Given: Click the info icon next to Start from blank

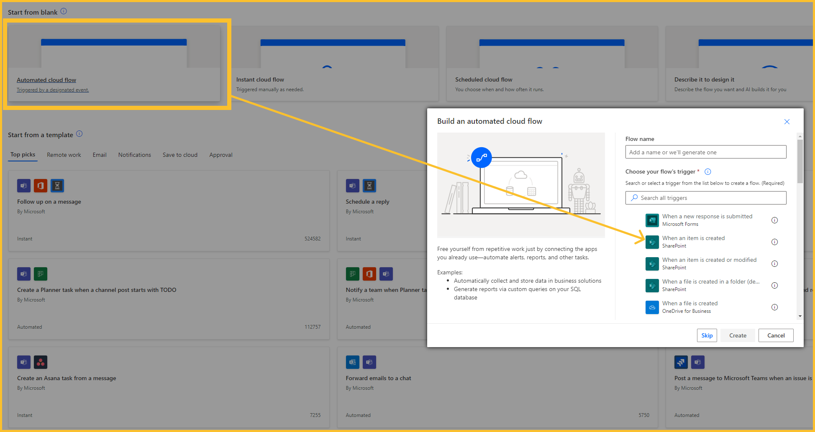Looking at the screenshot, I should tap(64, 11).
